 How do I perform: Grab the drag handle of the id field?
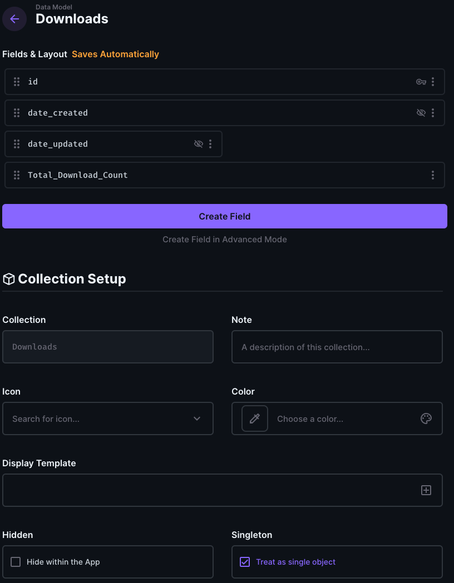(x=17, y=81)
